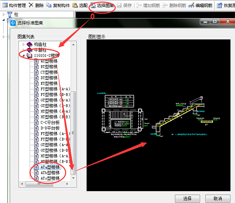Click the document icon beside D-D平台板
Image resolution: width=235 pixels, height=203 pixels.
coord(36,128)
